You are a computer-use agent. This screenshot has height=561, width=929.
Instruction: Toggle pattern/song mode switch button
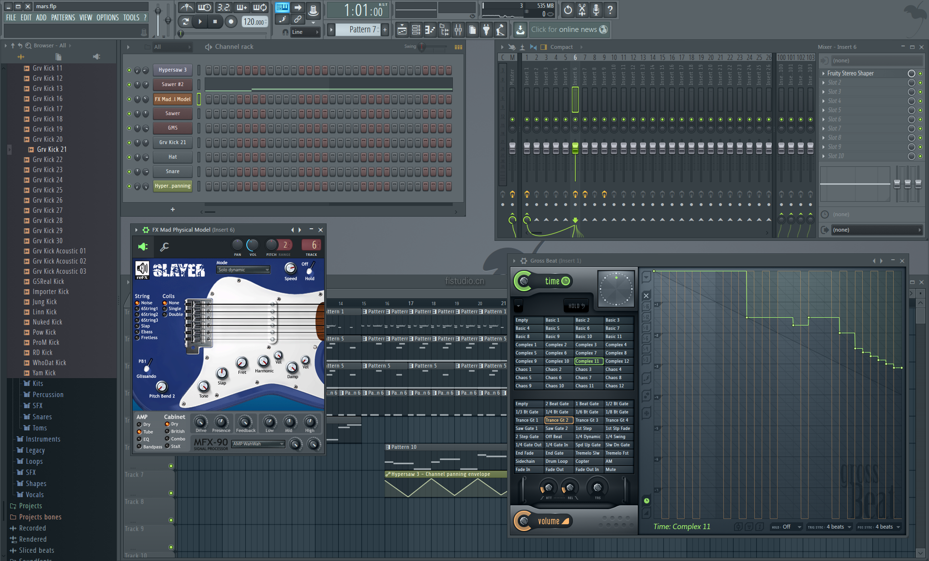click(185, 21)
